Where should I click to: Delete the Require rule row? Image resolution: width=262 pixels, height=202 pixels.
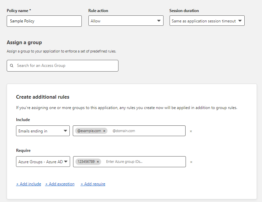coord(191,162)
